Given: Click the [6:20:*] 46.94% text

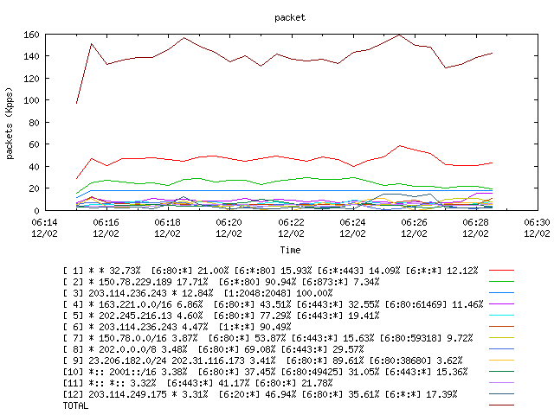Looking at the screenshot, I should pyautogui.click(x=257, y=394).
